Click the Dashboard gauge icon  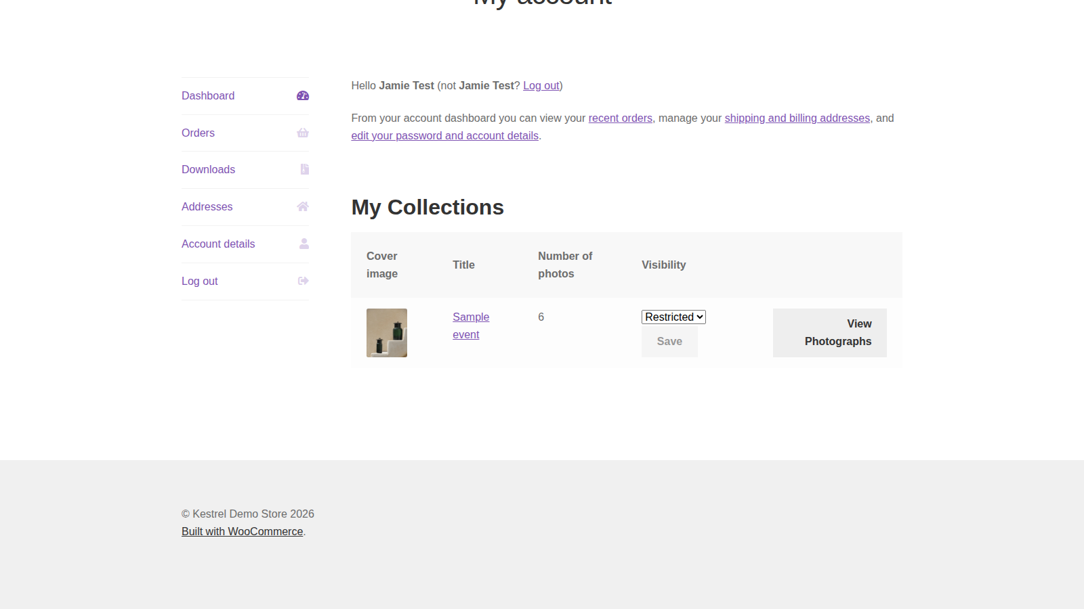point(303,96)
